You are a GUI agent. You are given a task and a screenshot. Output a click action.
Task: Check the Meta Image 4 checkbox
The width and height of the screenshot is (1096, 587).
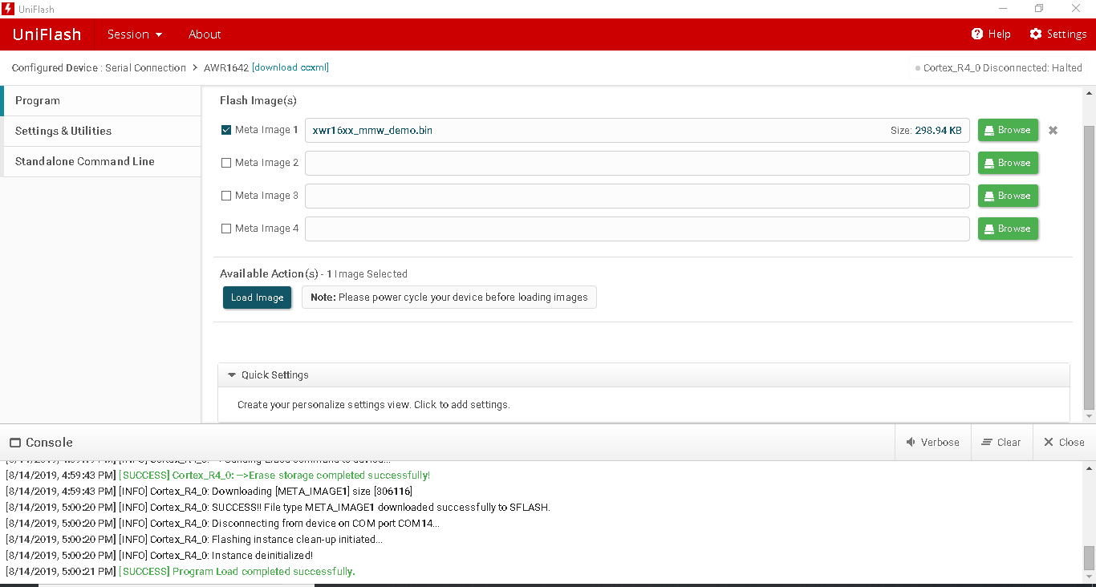pos(226,229)
